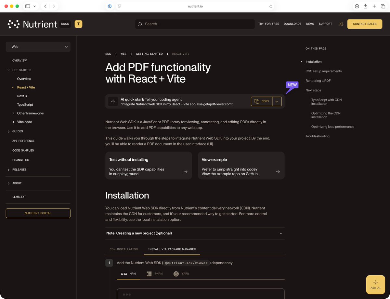Click the search magnifier icon
Screen dimensions: 390x299
(x=140, y=24)
